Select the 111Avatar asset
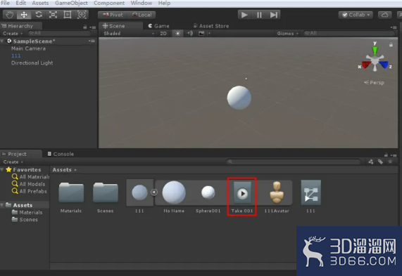Image resolution: width=402 pixels, height=276 pixels. tap(277, 197)
